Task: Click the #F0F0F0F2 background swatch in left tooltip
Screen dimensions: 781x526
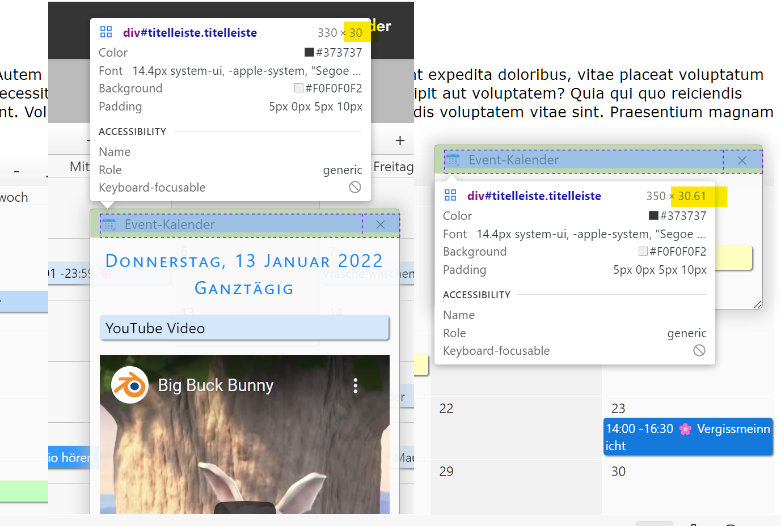Action: tap(299, 88)
